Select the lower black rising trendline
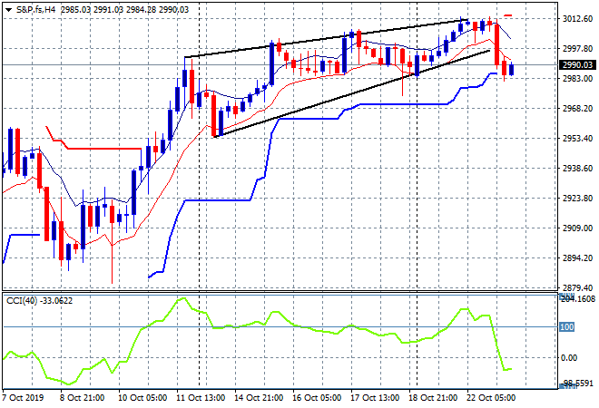 [x=351, y=93]
